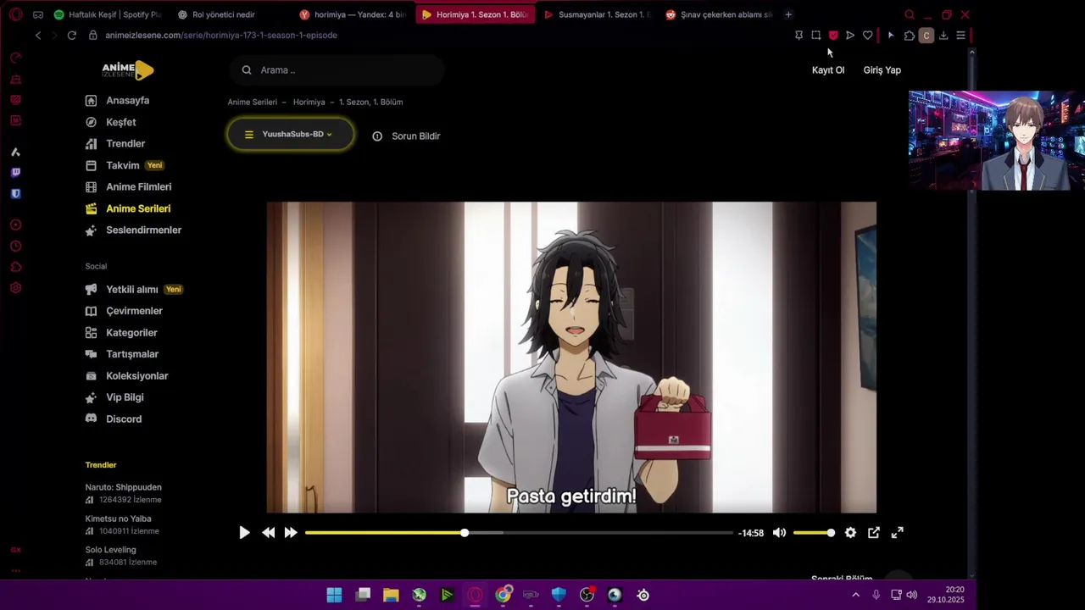The width and height of the screenshot is (1085, 610).
Task: Open Opera sidebar GX Control speedometer
Action: (x=15, y=58)
